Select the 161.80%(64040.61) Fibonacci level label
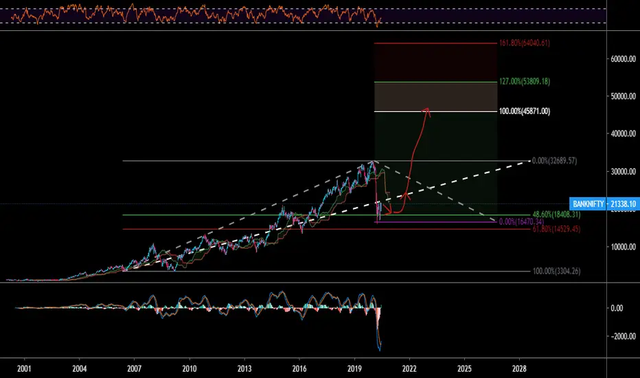This screenshot has height=378, width=640. (x=524, y=43)
